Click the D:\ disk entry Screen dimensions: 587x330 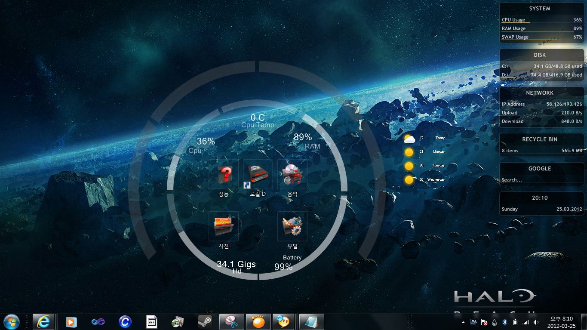coord(542,75)
